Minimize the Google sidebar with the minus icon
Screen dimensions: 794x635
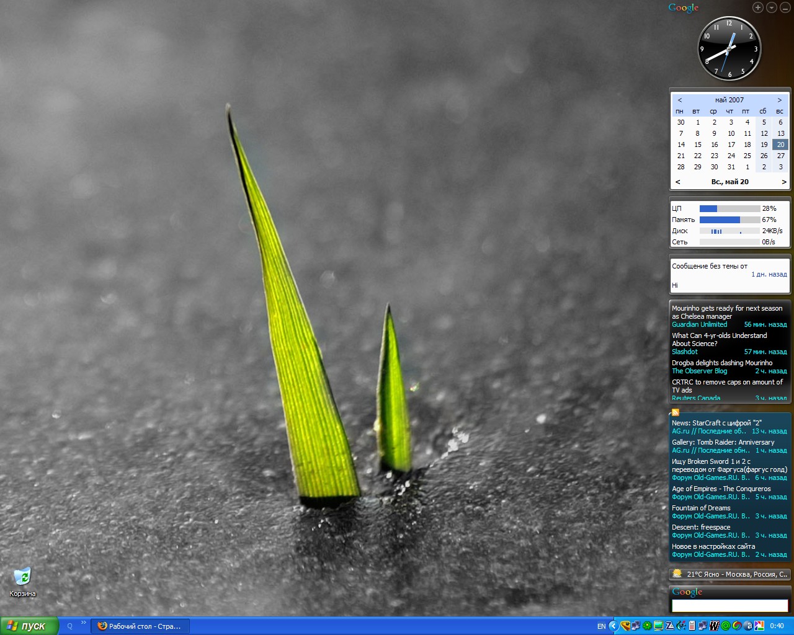(x=785, y=7)
